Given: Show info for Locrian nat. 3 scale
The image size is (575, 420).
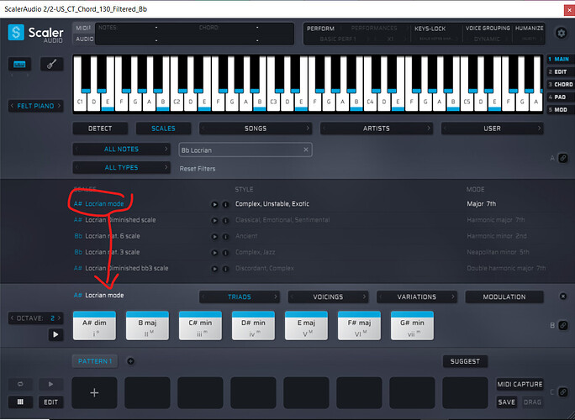Looking at the screenshot, I should click(x=225, y=253).
